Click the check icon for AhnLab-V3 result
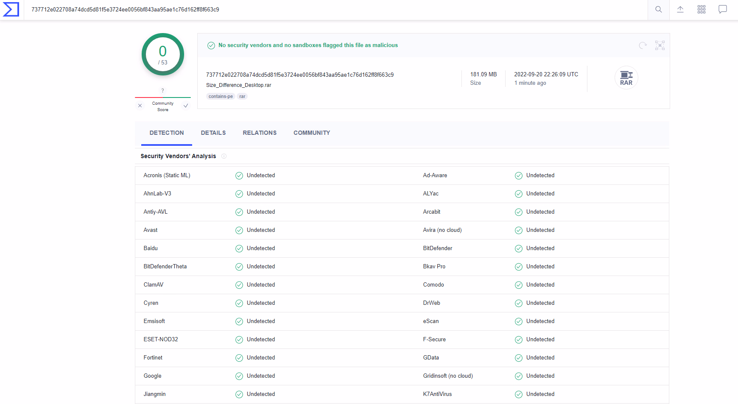Image resolution: width=738 pixels, height=404 pixels. (x=239, y=194)
